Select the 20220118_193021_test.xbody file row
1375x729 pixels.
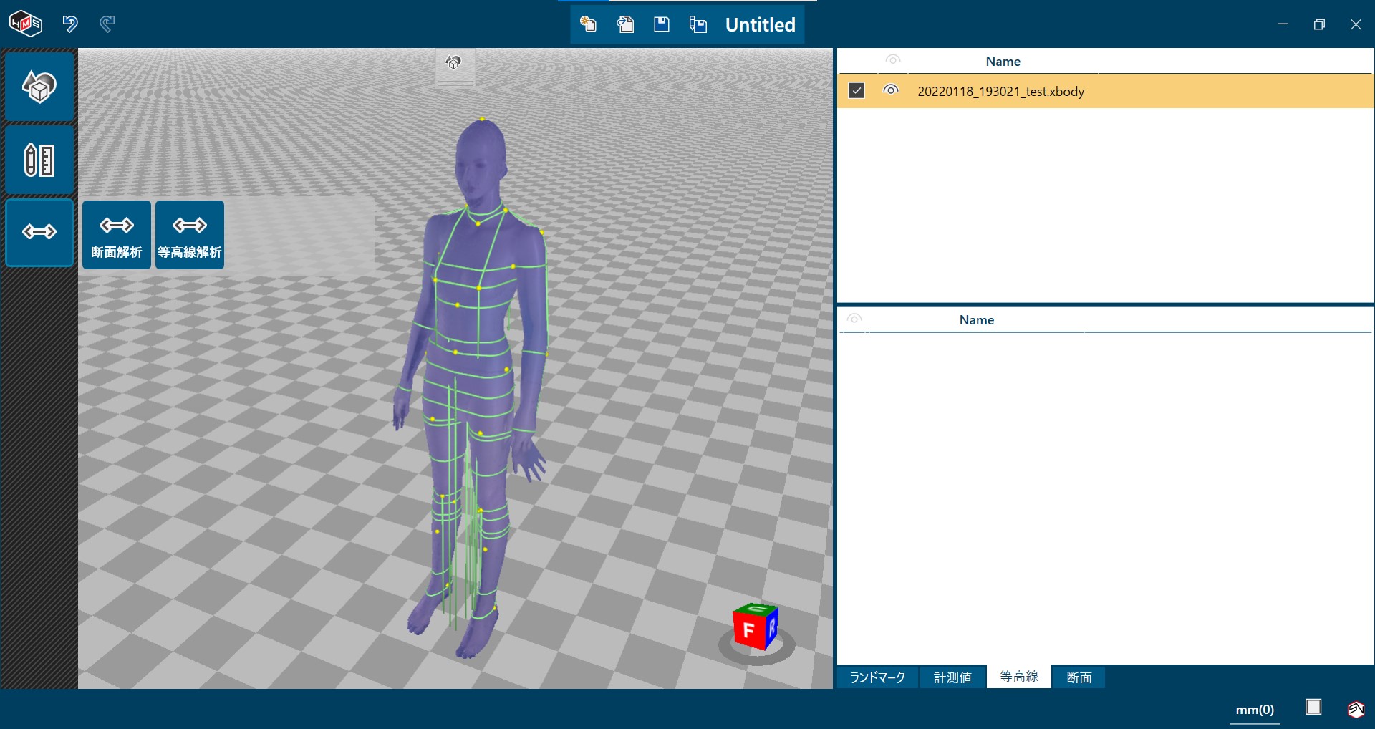click(x=1105, y=91)
